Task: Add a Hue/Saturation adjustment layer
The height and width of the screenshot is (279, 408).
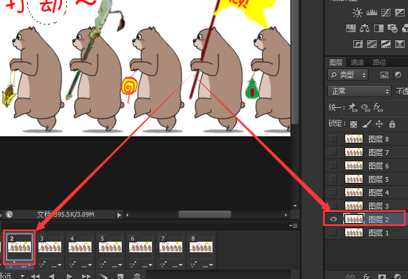Action: [x=351, y=28]
